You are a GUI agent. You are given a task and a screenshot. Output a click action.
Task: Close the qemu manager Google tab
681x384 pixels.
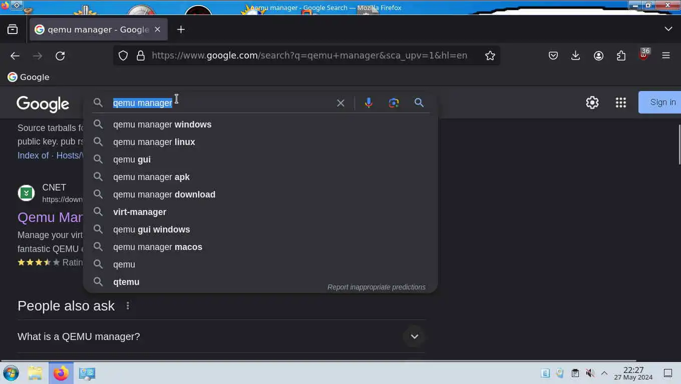(x=157, y=29)
